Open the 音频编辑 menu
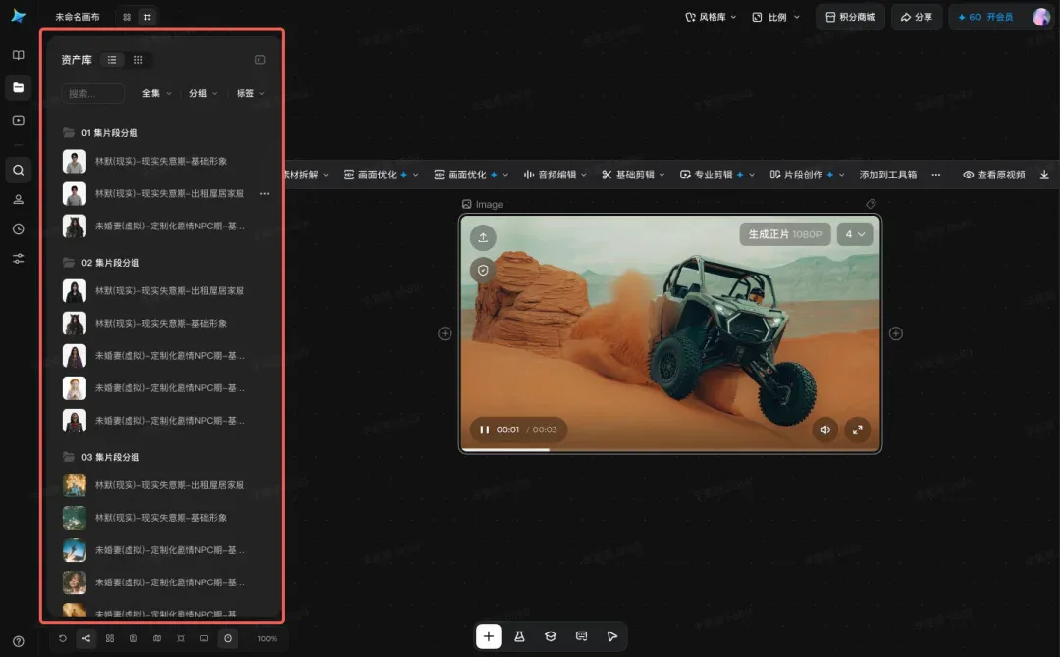This screenshot has height=657, width=1060. 555,175
